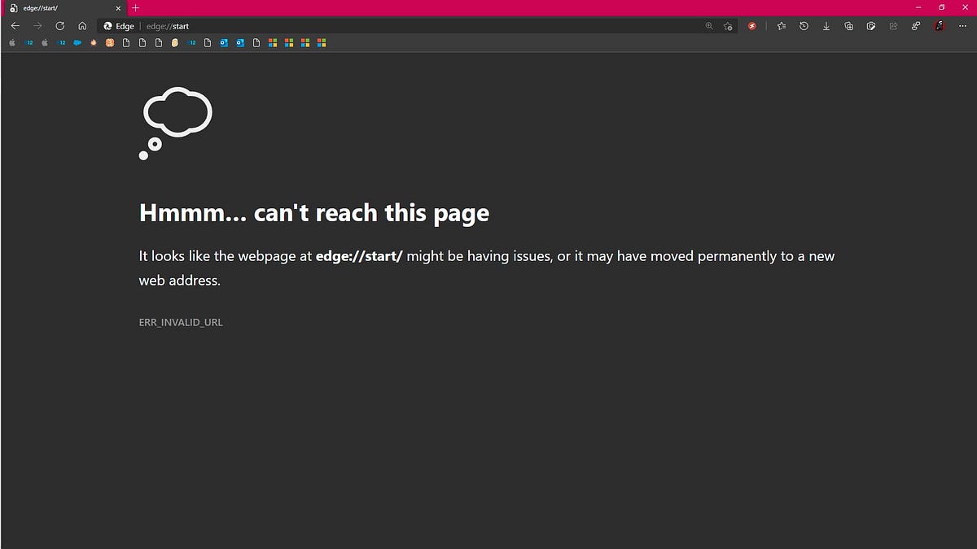Open the Favorites list icon
The height and width of the screenshot is (549, 977).
pos(782,26)
